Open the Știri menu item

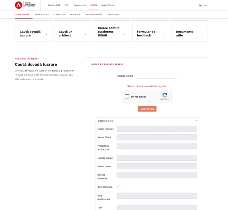click(67, 5)
